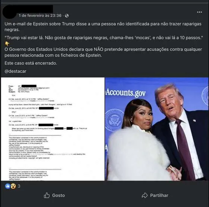Click the sentence "Este caso está encerrado."

pos(31,63)
